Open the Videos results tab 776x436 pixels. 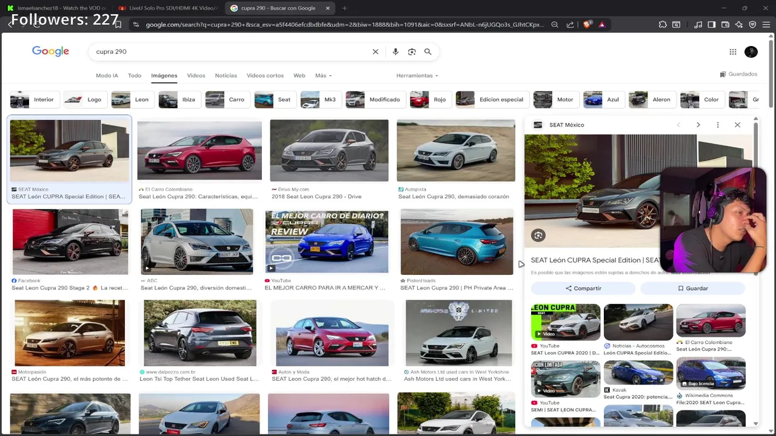click(x=196, y=76)
